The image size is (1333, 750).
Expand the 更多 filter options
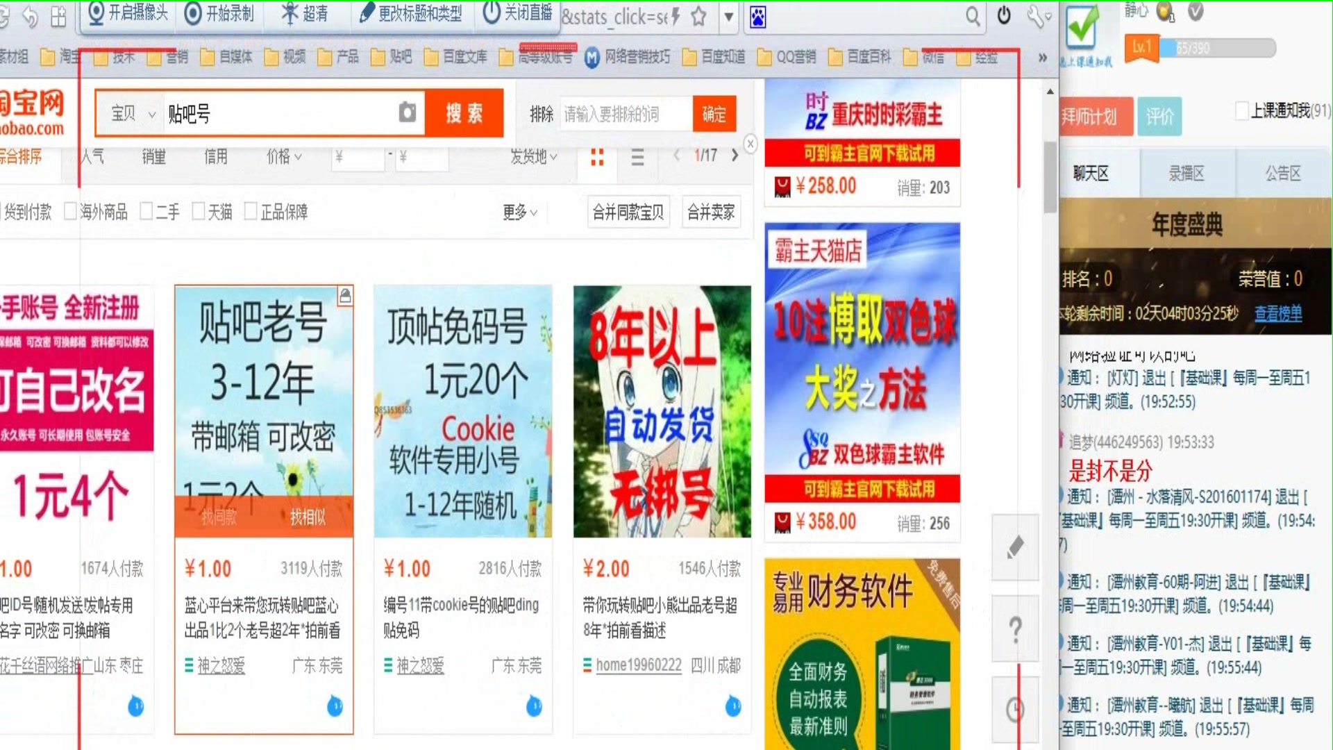tap(520, 212)
